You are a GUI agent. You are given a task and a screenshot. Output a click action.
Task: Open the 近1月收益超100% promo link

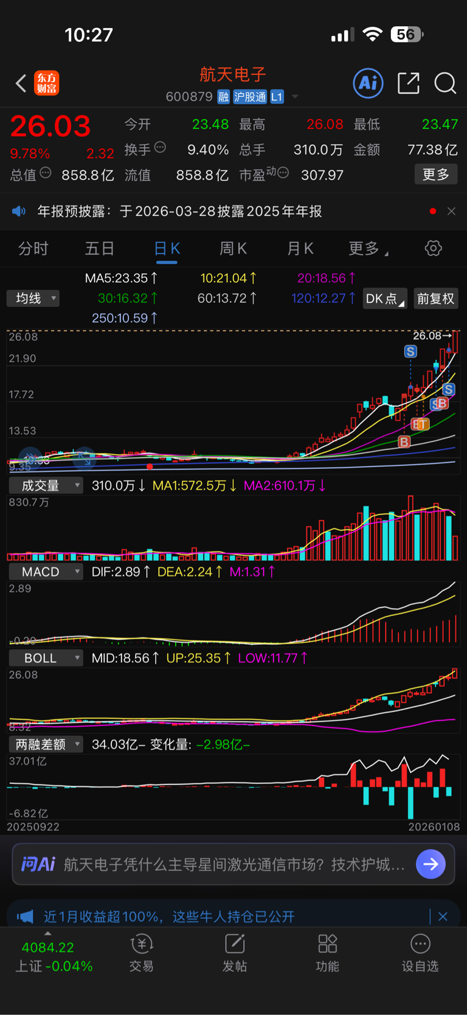tap(169, 916)
